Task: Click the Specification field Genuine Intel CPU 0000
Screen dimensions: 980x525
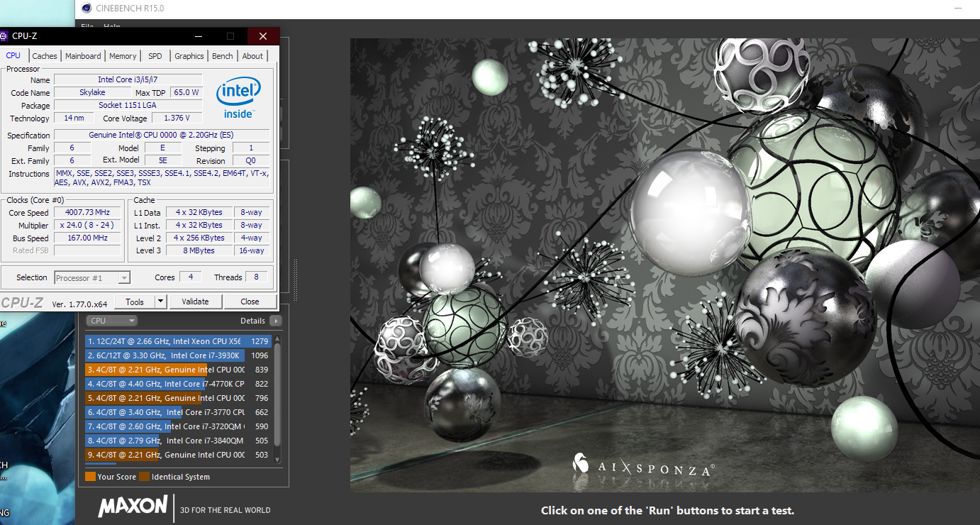Action: tap(162, 136)
